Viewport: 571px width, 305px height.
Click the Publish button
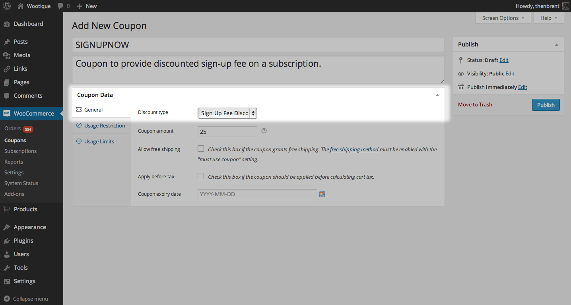(545, 104)
